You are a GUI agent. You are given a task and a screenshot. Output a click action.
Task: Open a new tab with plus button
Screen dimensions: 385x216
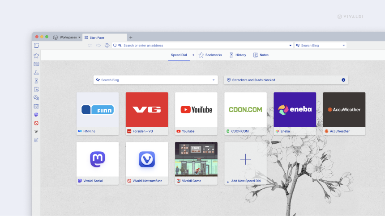coord(131,37)
